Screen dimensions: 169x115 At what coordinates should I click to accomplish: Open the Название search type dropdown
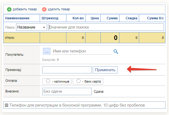32,27
